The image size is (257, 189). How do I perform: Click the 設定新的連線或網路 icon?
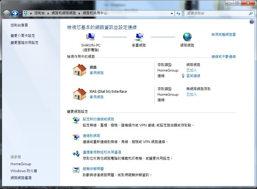(76, 120)
